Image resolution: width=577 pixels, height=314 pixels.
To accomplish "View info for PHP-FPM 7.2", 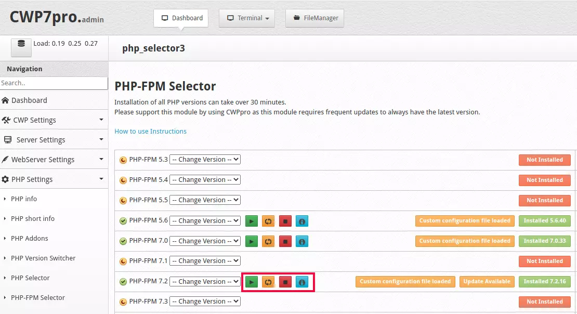I will click(301, 281).
